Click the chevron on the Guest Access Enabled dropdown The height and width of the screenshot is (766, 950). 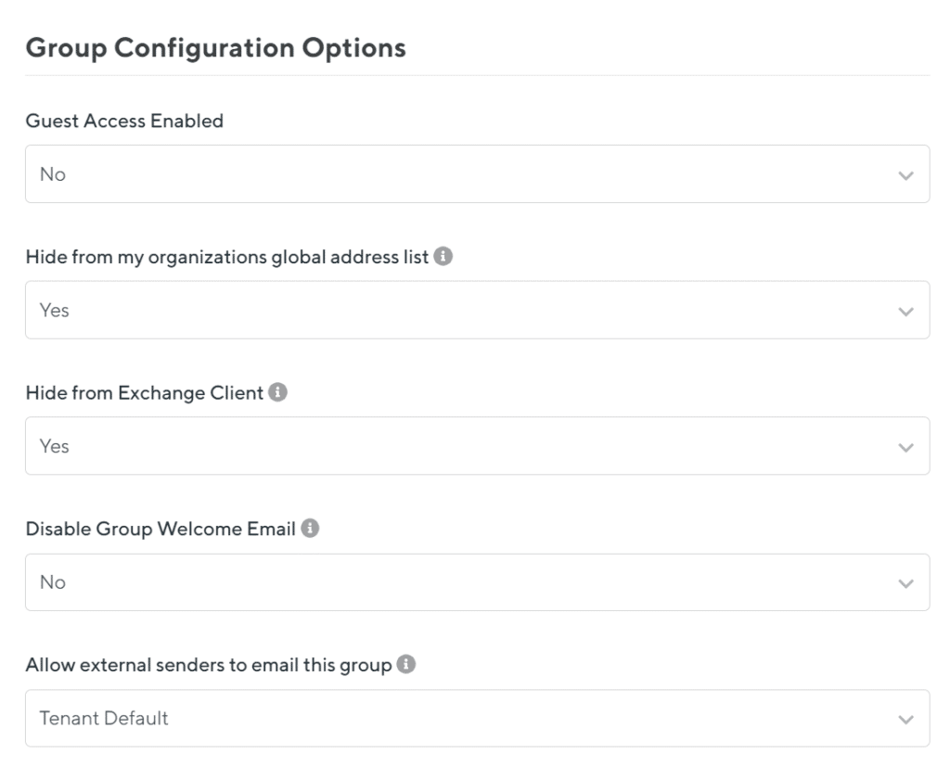[904, 173]
